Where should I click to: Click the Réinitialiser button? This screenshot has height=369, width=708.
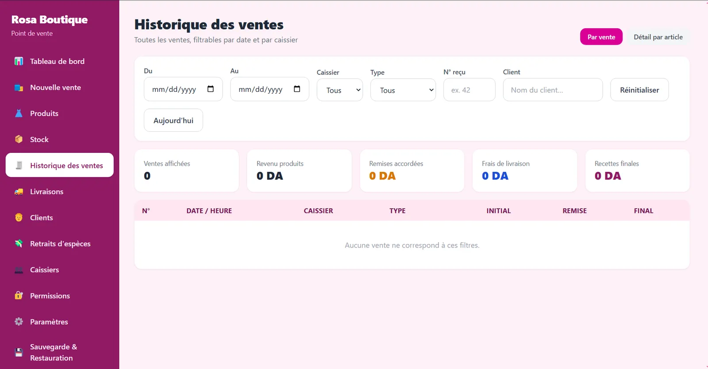click(x=639, y=90)
